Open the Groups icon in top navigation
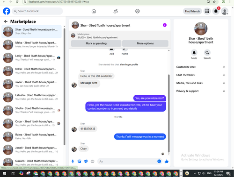The width and height of the screenshot is (234, 177). coord(138,11)
